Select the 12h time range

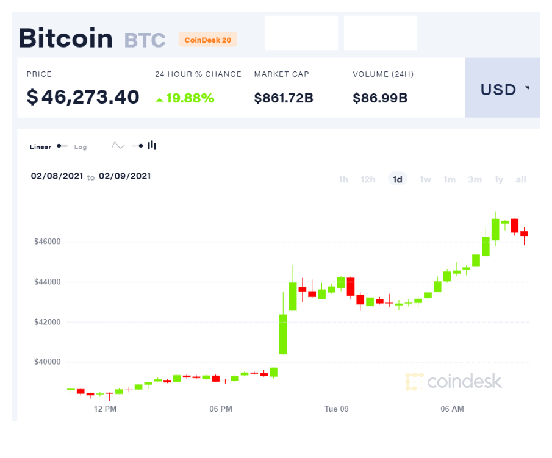click(368, 179)
